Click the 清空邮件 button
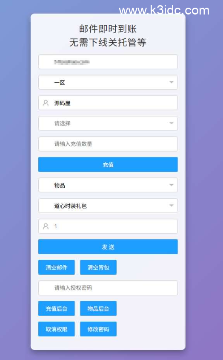 [x=56, y=267]
